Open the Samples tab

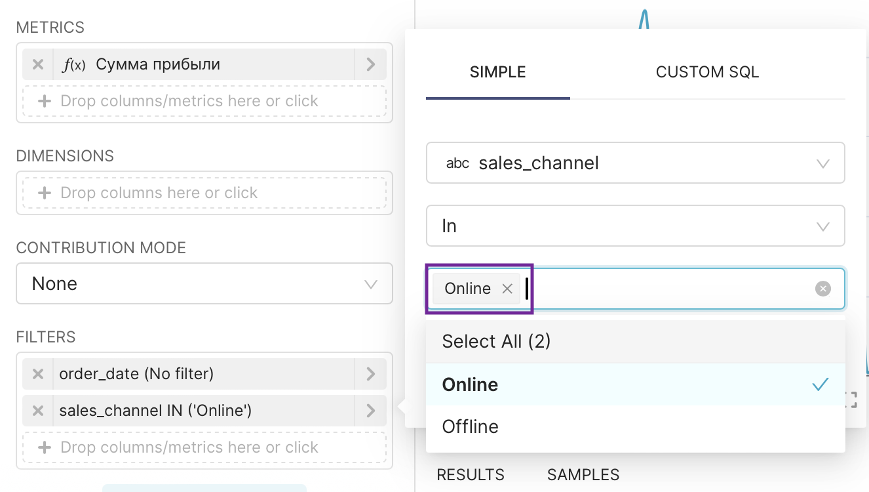[583, 474]
